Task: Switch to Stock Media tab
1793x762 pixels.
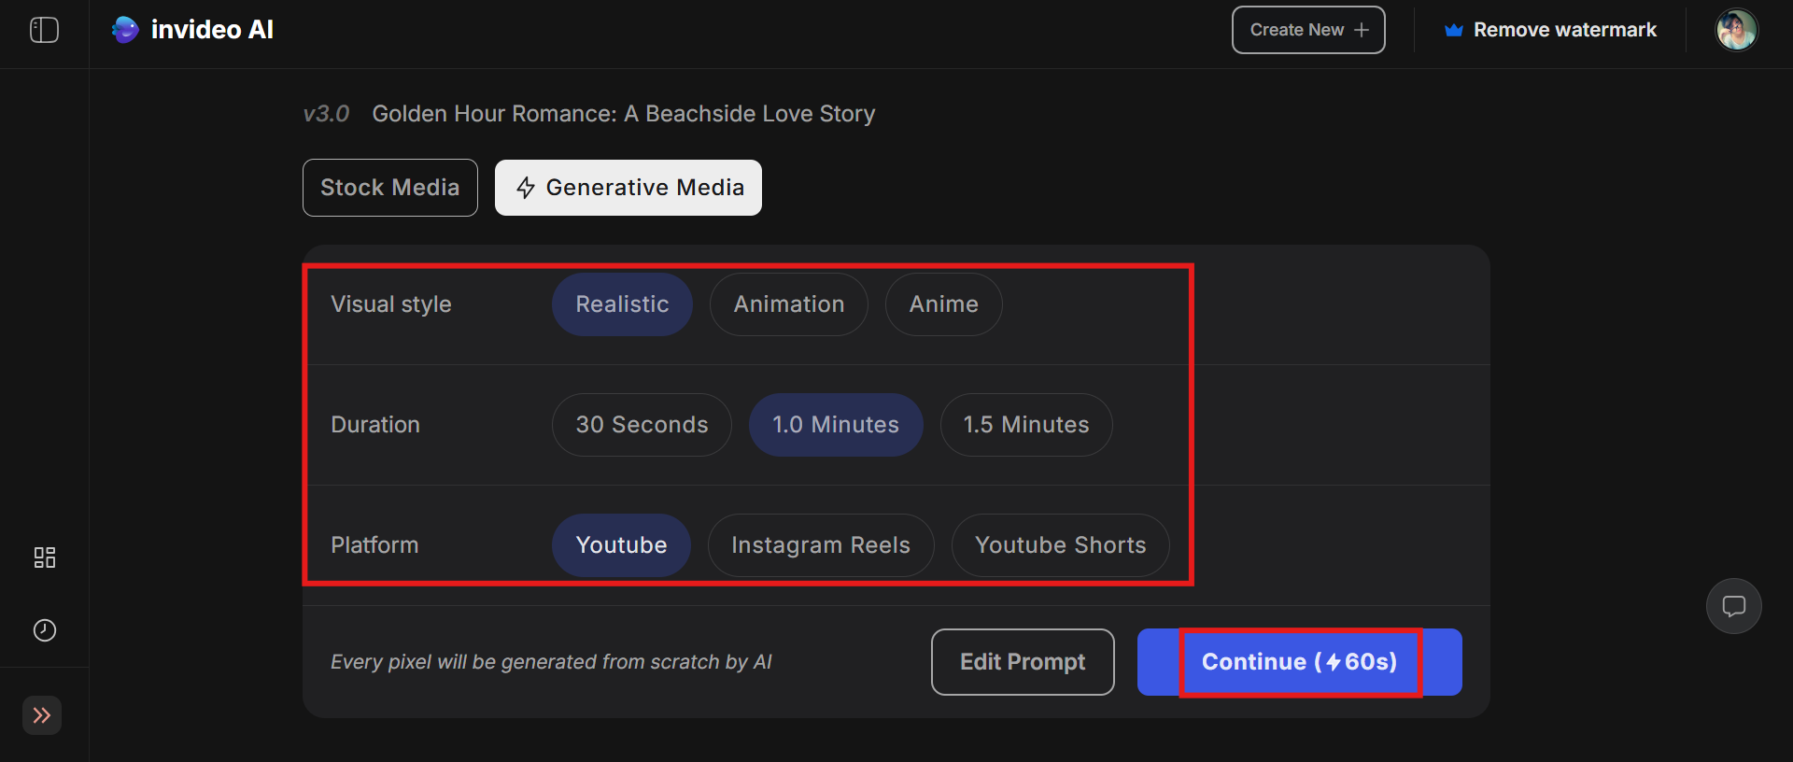Action: pyautogui.click(x=390, y=188)
